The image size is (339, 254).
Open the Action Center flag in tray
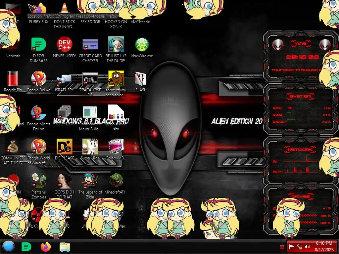pos(291,246)
